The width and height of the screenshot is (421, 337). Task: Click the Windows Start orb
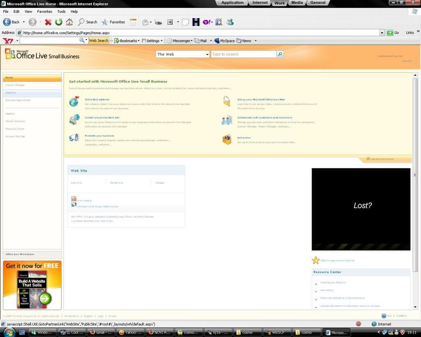pos(9,332)
